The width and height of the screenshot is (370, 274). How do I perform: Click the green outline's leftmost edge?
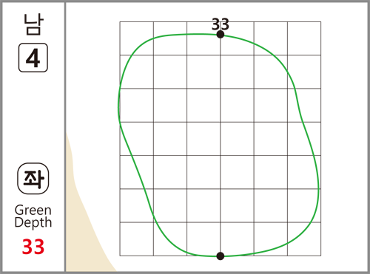(x=119, y=106)
